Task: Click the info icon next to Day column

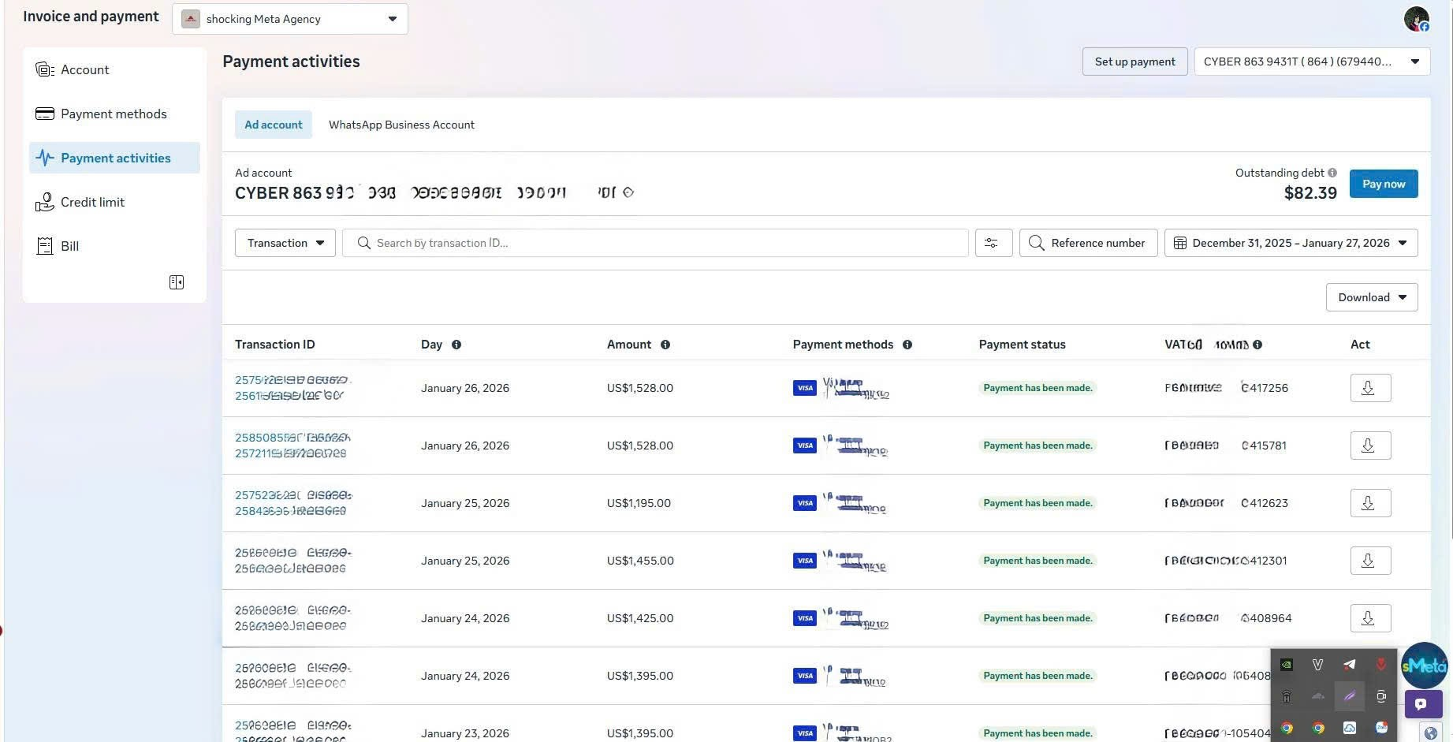Action: coord(456,345)
